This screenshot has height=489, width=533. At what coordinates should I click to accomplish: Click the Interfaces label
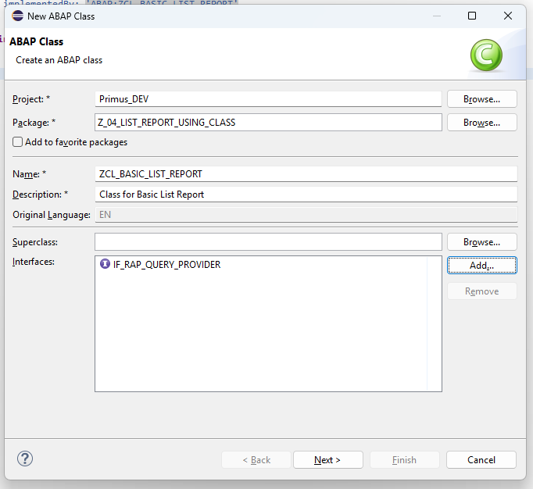tap(34, 262)
